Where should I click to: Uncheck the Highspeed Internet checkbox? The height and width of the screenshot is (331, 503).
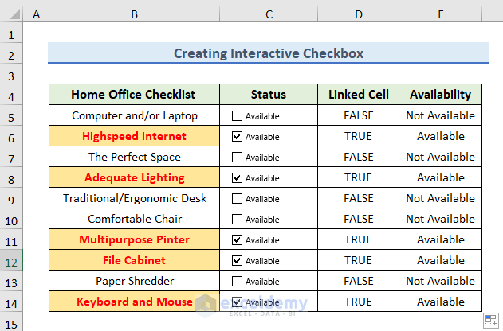(x=237, y=136)
